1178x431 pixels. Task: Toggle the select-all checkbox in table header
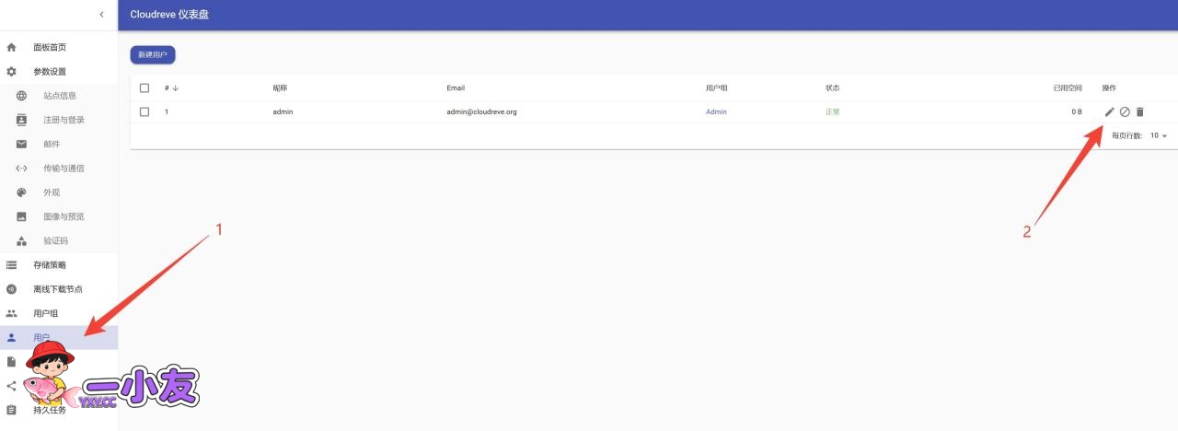pos(144,88)
